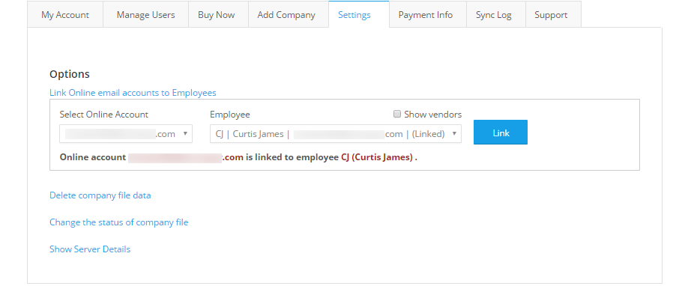Open the Employee dropdown list

tap(336, 134)
